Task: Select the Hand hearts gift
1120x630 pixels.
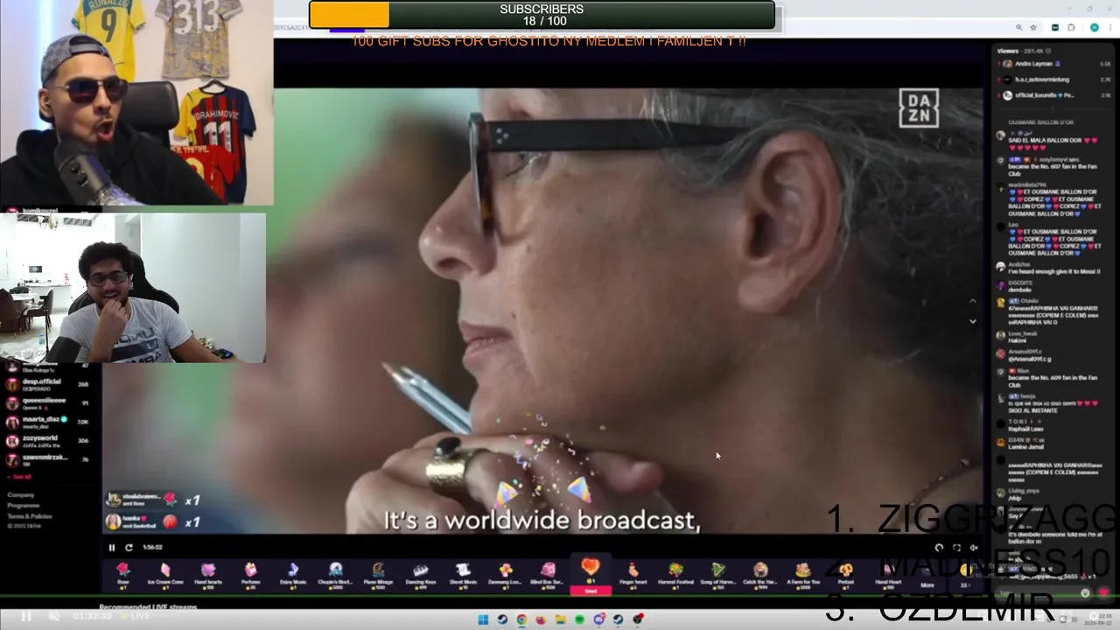Action: [x=208, y=574]
